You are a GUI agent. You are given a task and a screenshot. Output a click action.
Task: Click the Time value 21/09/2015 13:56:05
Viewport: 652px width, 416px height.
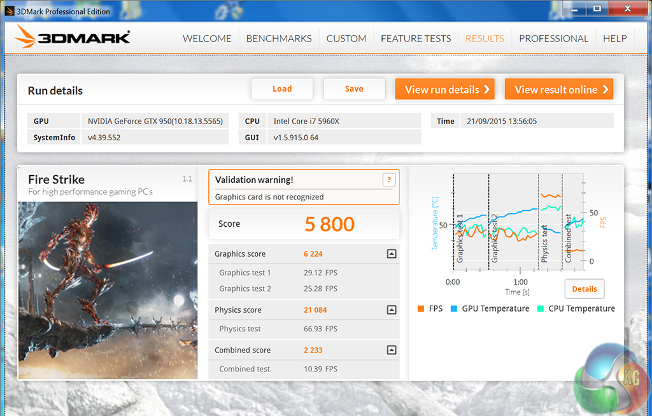point(537,121)
